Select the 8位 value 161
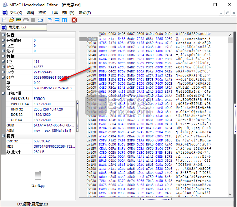 pyautogui.click(x=37, y=62)
